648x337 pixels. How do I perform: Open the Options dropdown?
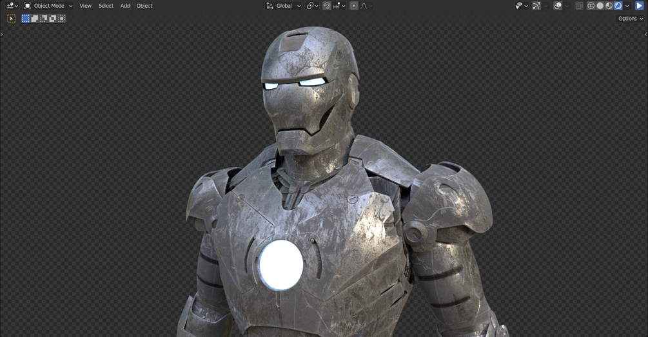[630, 19]
